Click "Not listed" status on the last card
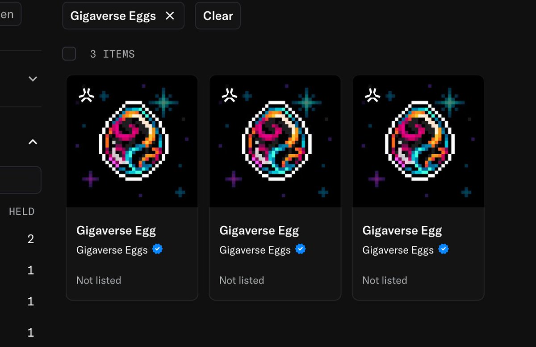The image size is (536, 347). coord(385,280)
